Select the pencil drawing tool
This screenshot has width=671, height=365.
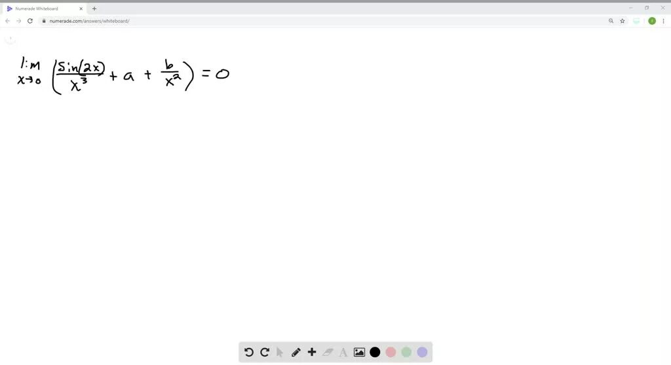pos(296,352)
